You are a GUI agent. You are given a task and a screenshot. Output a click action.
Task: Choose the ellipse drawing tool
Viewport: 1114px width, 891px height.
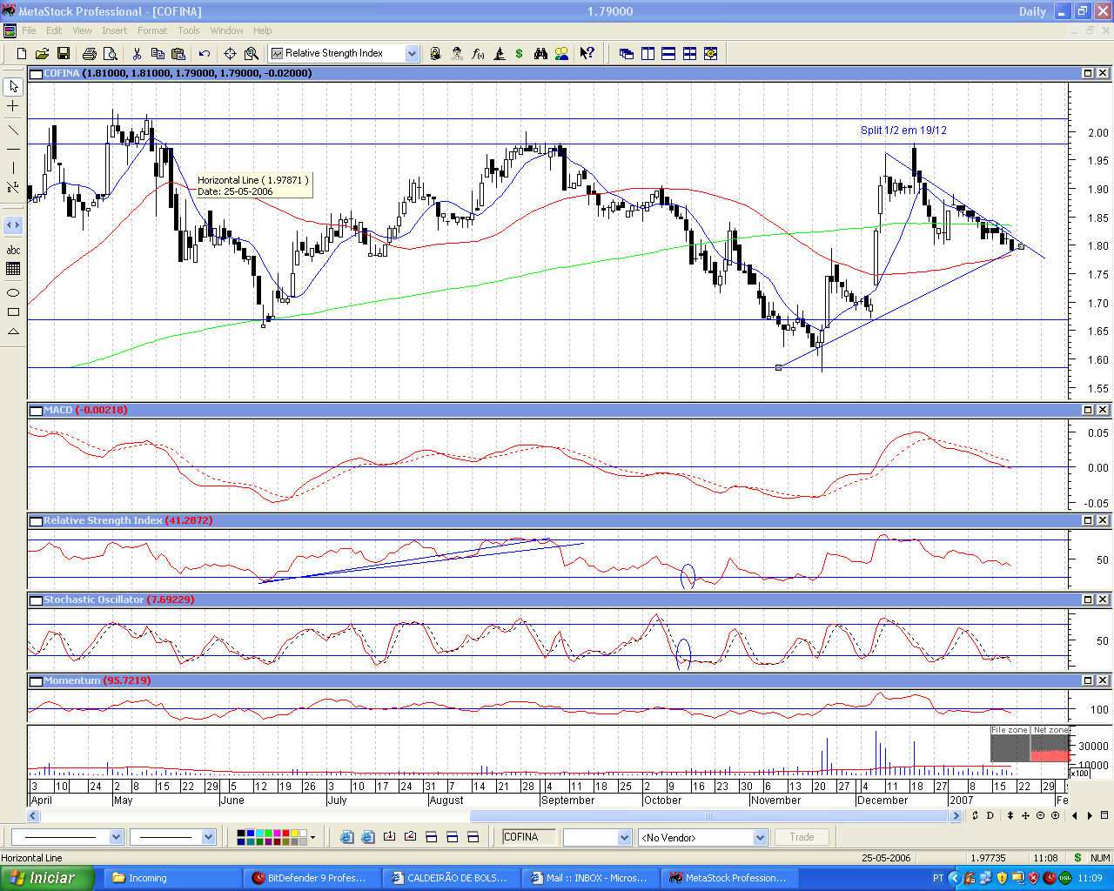13,292
